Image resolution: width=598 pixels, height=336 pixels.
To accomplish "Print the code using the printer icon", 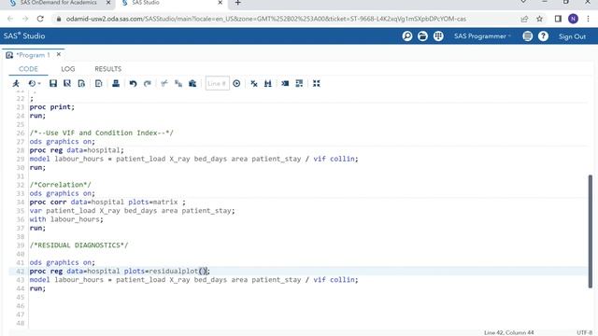I will (116, 83).
